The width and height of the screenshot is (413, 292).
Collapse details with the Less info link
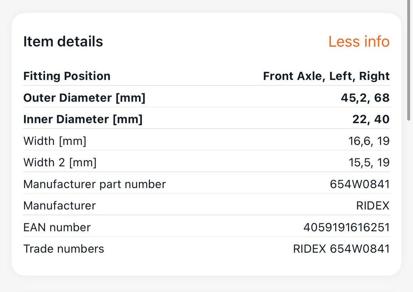(358, 42)
